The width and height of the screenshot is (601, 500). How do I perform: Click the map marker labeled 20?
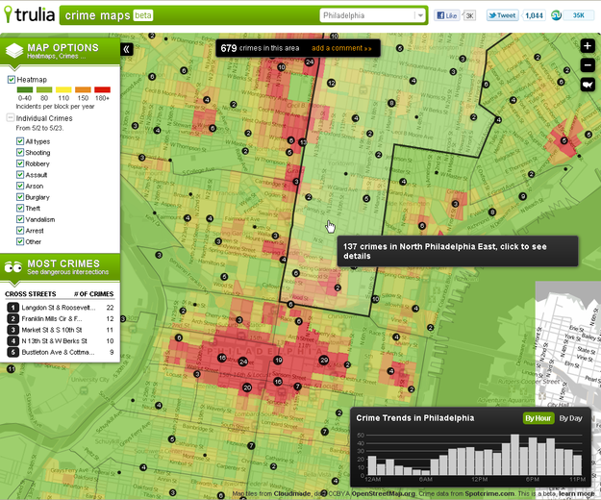click(247, 387)
